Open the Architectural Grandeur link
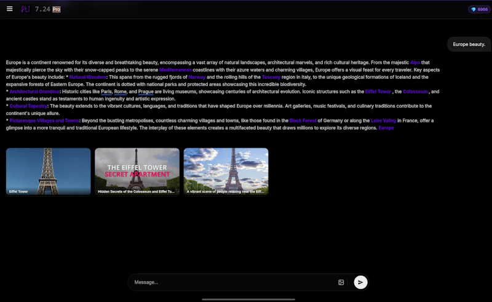The height and width of the screenshot is (302, 492). coord(34,92)
